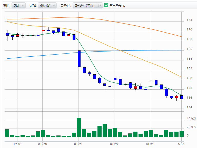197x148 pixels.
Task: Click the データ表示 label text
Action: coord(117,5)
